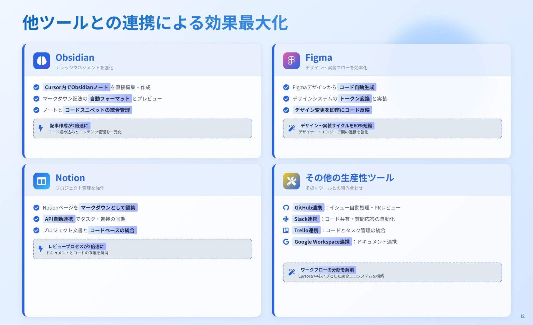Click check icon beside トークン変換 line

point(286,99)
